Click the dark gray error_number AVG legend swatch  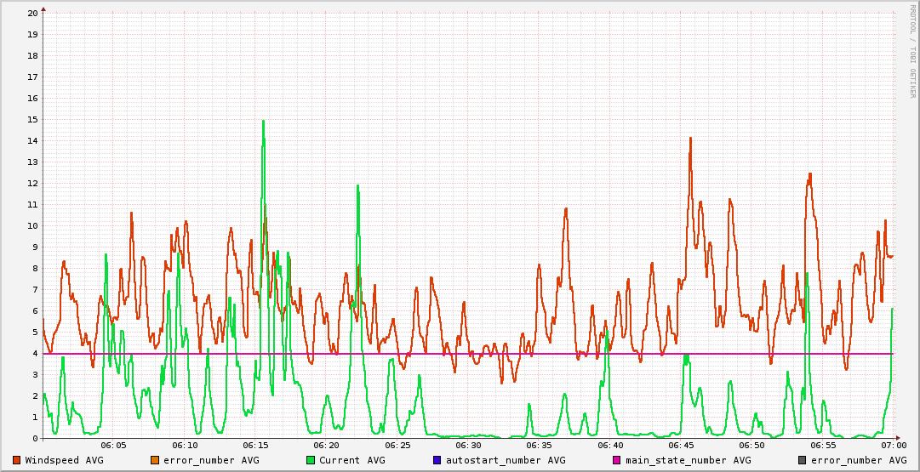[x=802, y=460]
